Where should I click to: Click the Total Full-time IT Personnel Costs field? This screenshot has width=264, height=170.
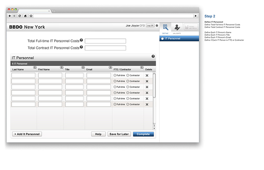click(106, 41)
